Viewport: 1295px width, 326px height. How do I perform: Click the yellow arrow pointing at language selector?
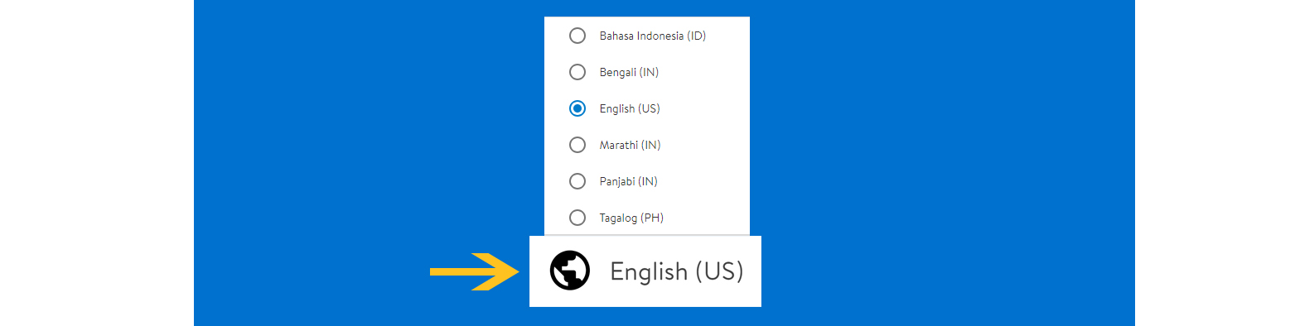coord(473,271)
